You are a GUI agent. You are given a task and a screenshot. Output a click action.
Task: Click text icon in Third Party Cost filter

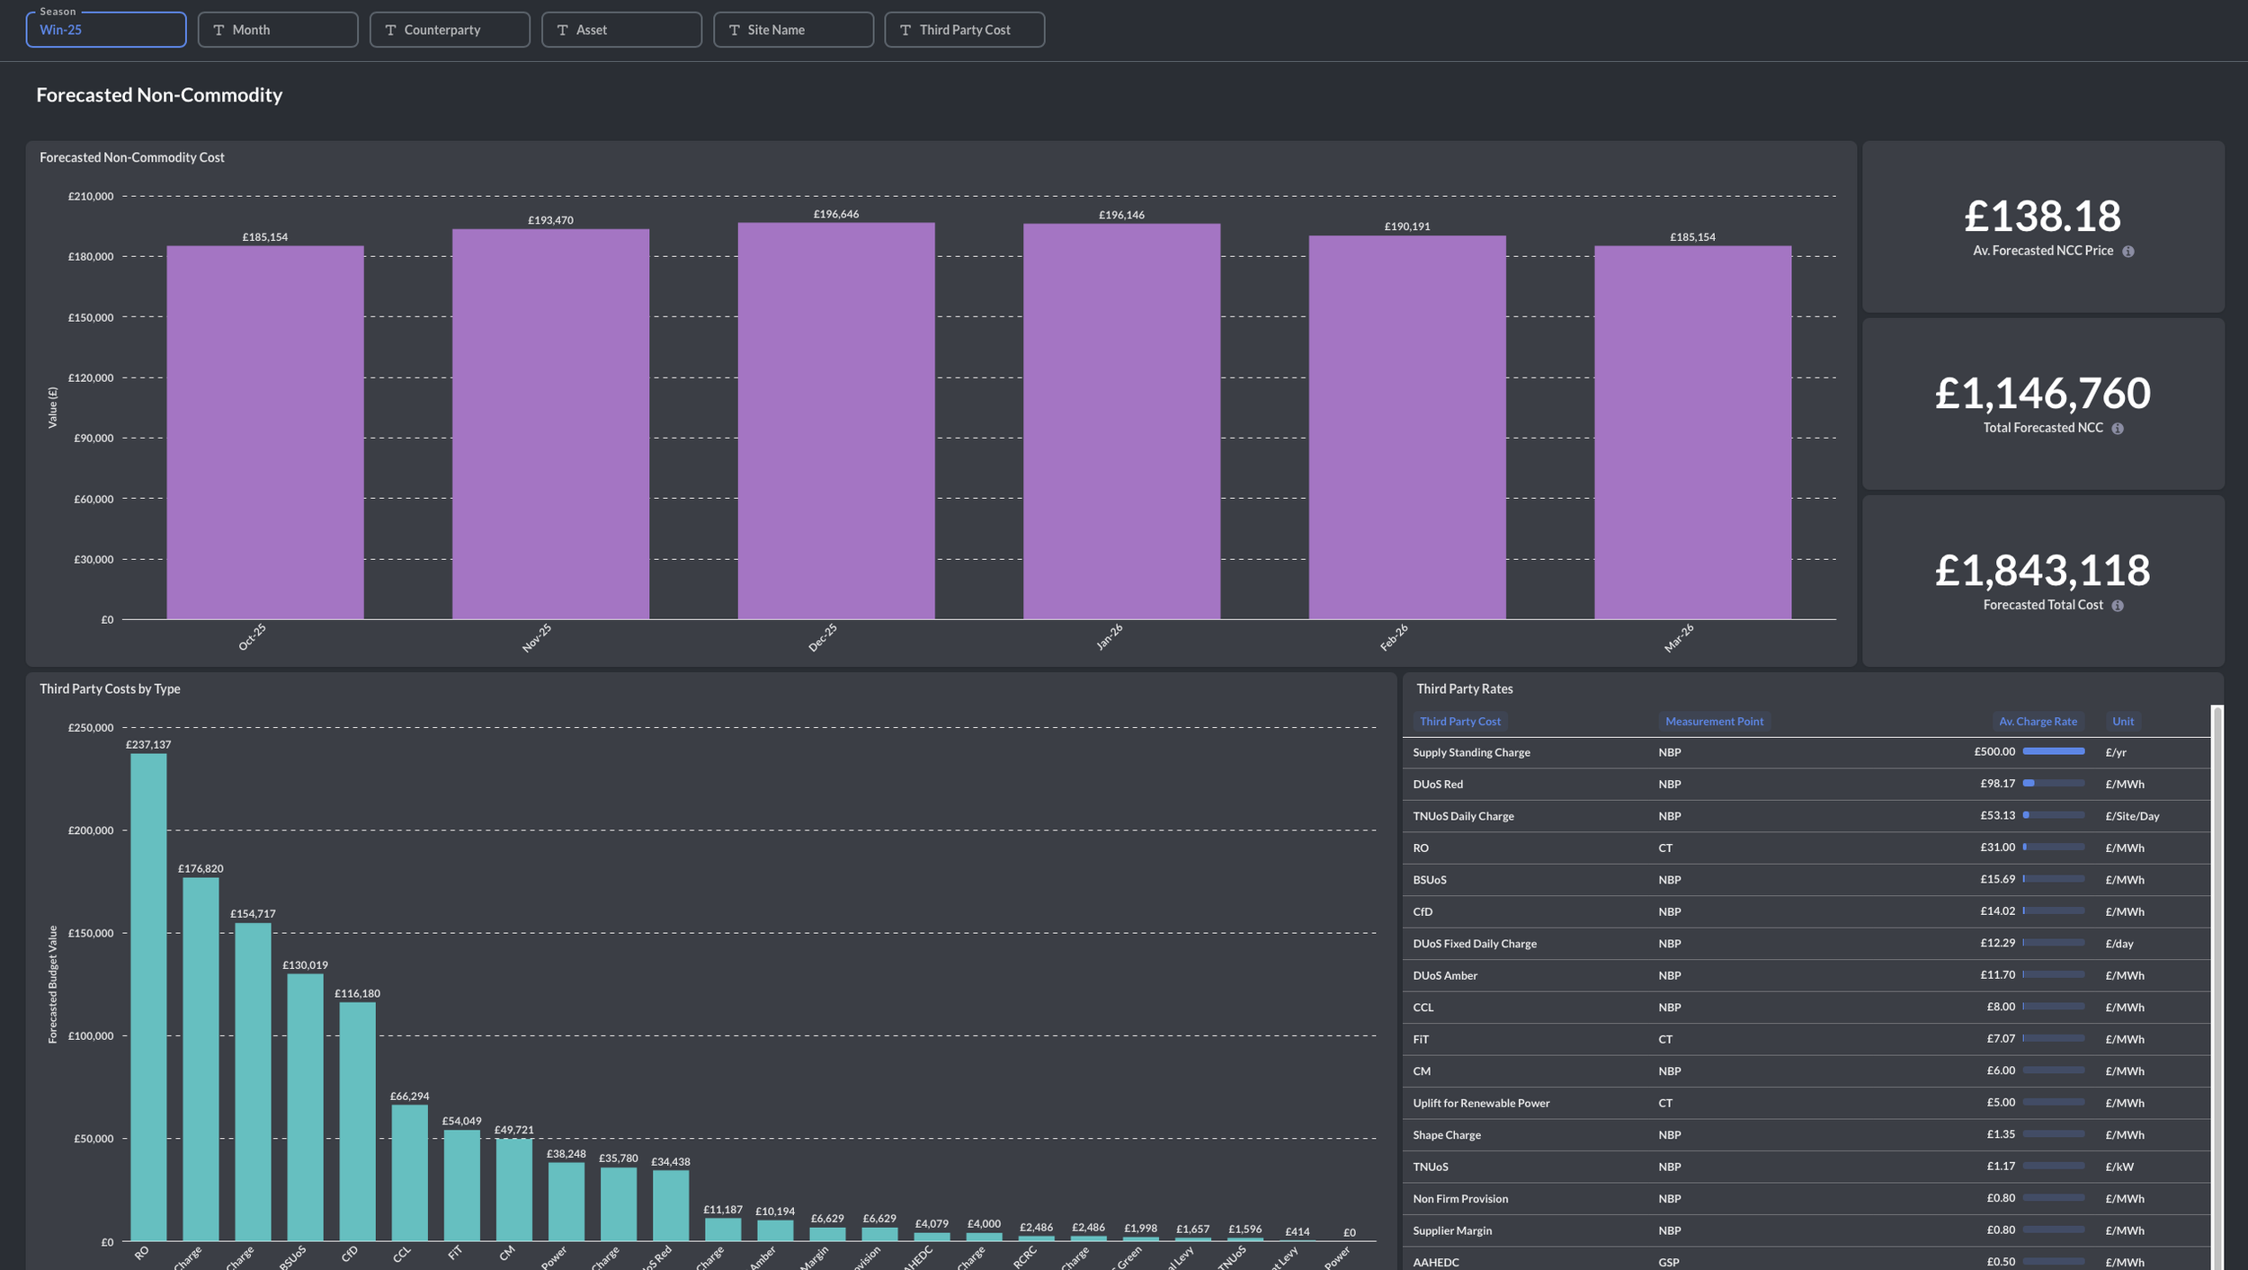pos(905,31)
